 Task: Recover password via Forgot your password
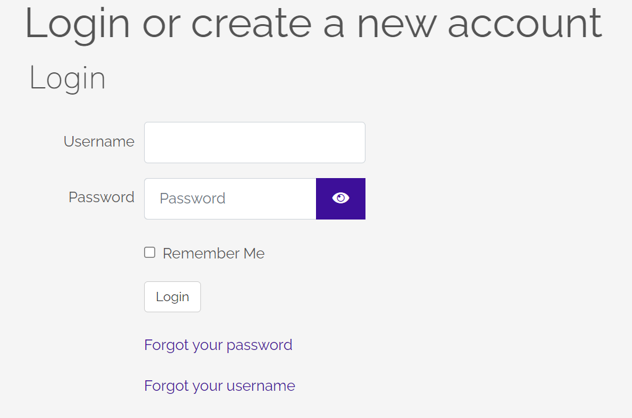coord(218,344)
